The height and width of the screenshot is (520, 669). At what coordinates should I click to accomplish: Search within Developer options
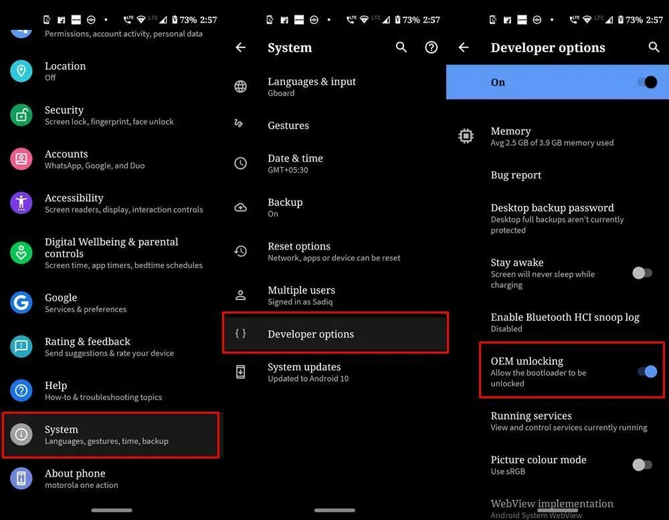click(x=654, y=47)
